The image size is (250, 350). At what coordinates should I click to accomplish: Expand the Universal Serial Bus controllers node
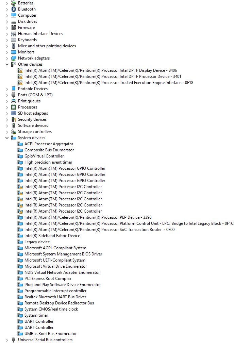tap(7, 340)
